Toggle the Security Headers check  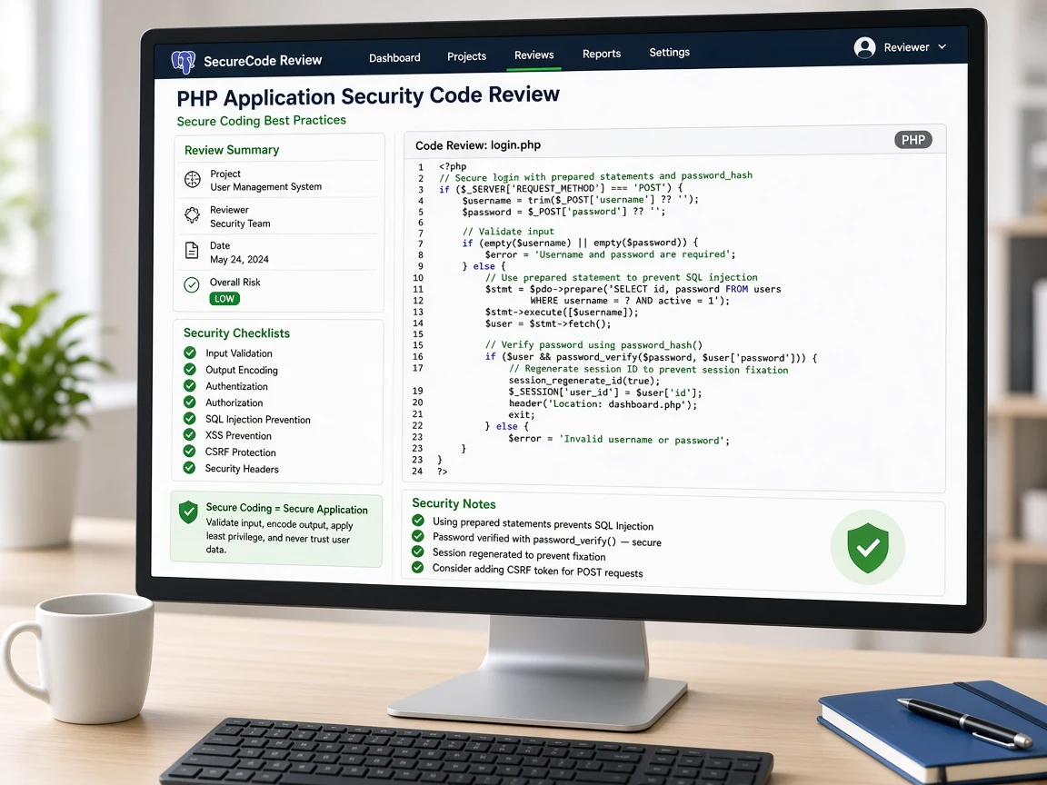[190, 467]
